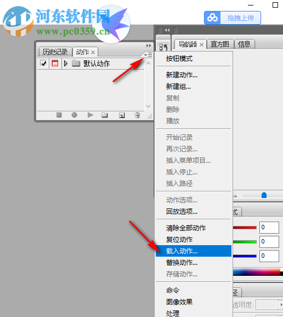Click the navigator zoom slider handle

[264, 195]
